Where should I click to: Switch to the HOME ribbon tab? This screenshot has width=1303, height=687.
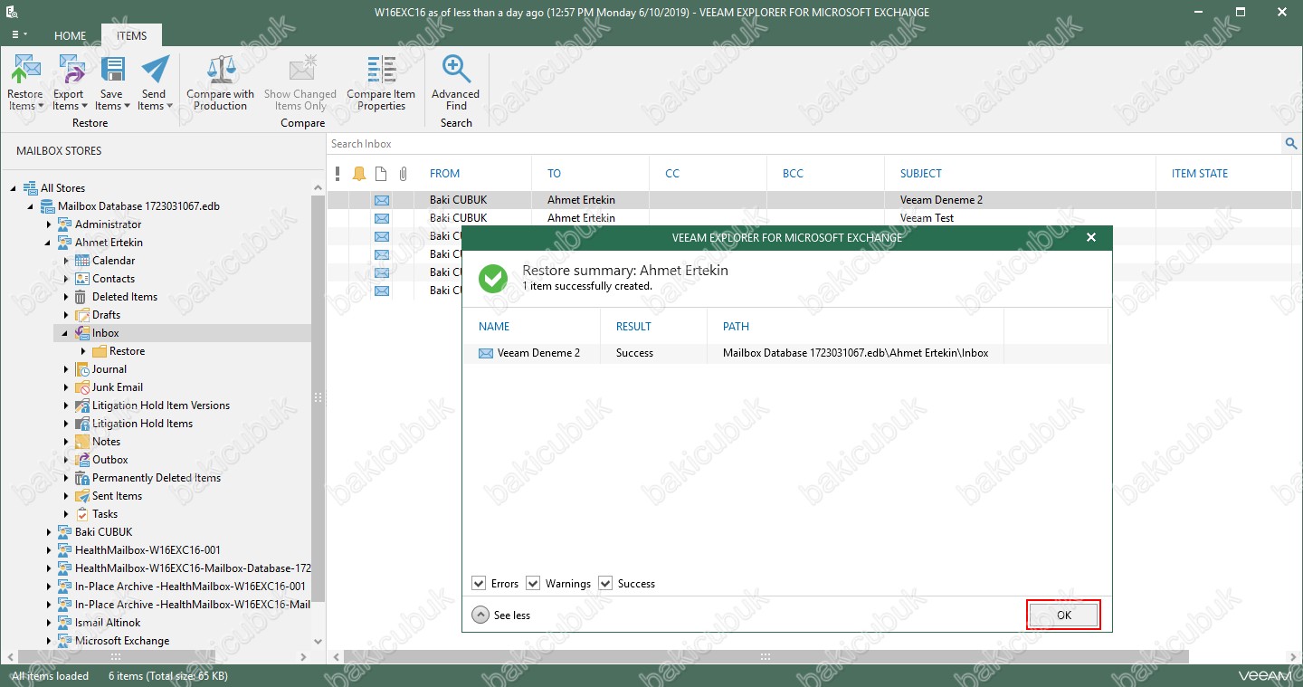tap(70, 35)
